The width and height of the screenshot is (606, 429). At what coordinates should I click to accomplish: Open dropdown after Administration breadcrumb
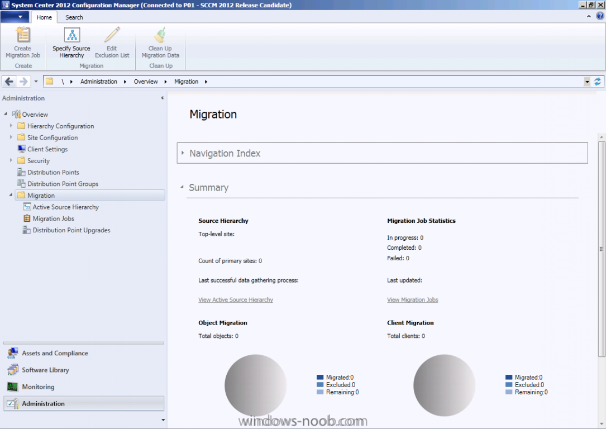click(x=125, y=82)
